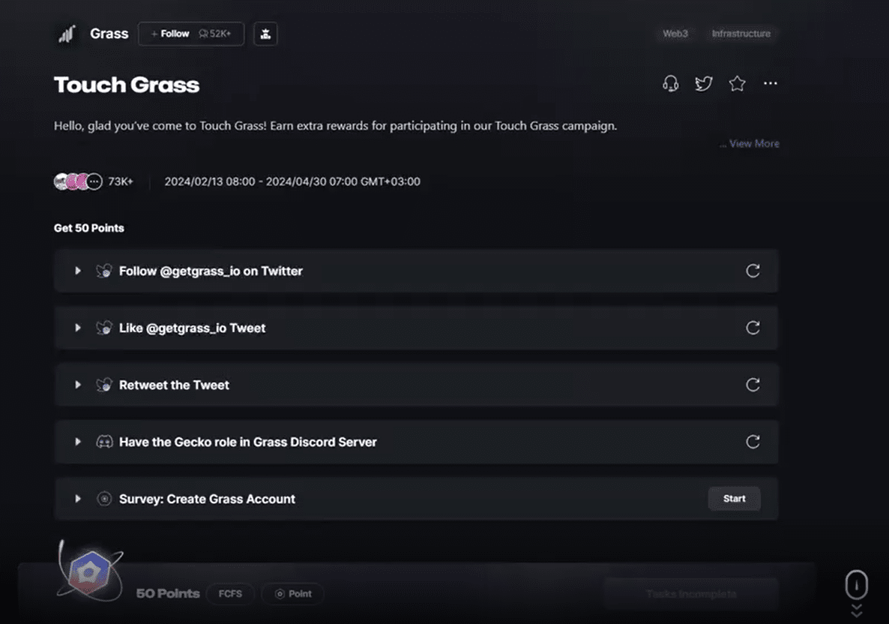Start the Create Grass Account survey
The height and width of the screenshot is (624, 889).
coord(735,499)
